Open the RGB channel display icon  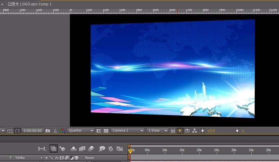tap(63, 131)
